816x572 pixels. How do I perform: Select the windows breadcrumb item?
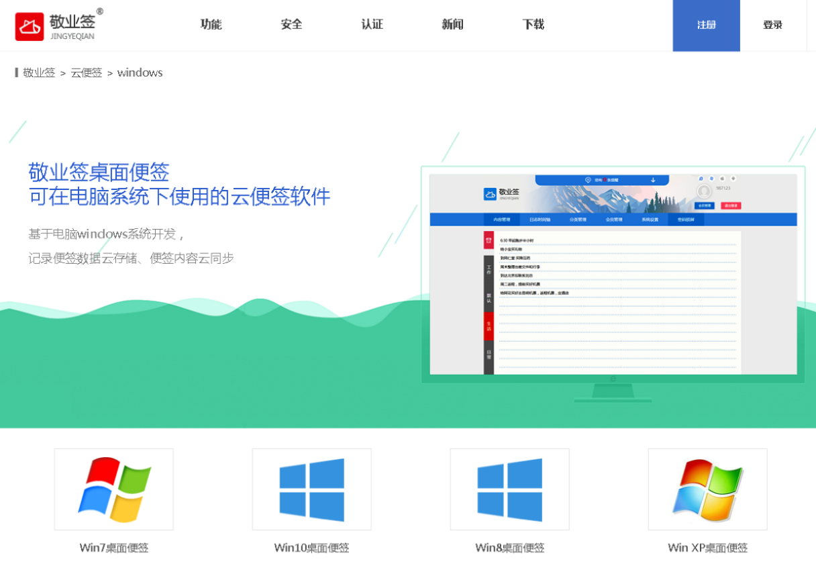pyautogui.click(x=140, y=73)
